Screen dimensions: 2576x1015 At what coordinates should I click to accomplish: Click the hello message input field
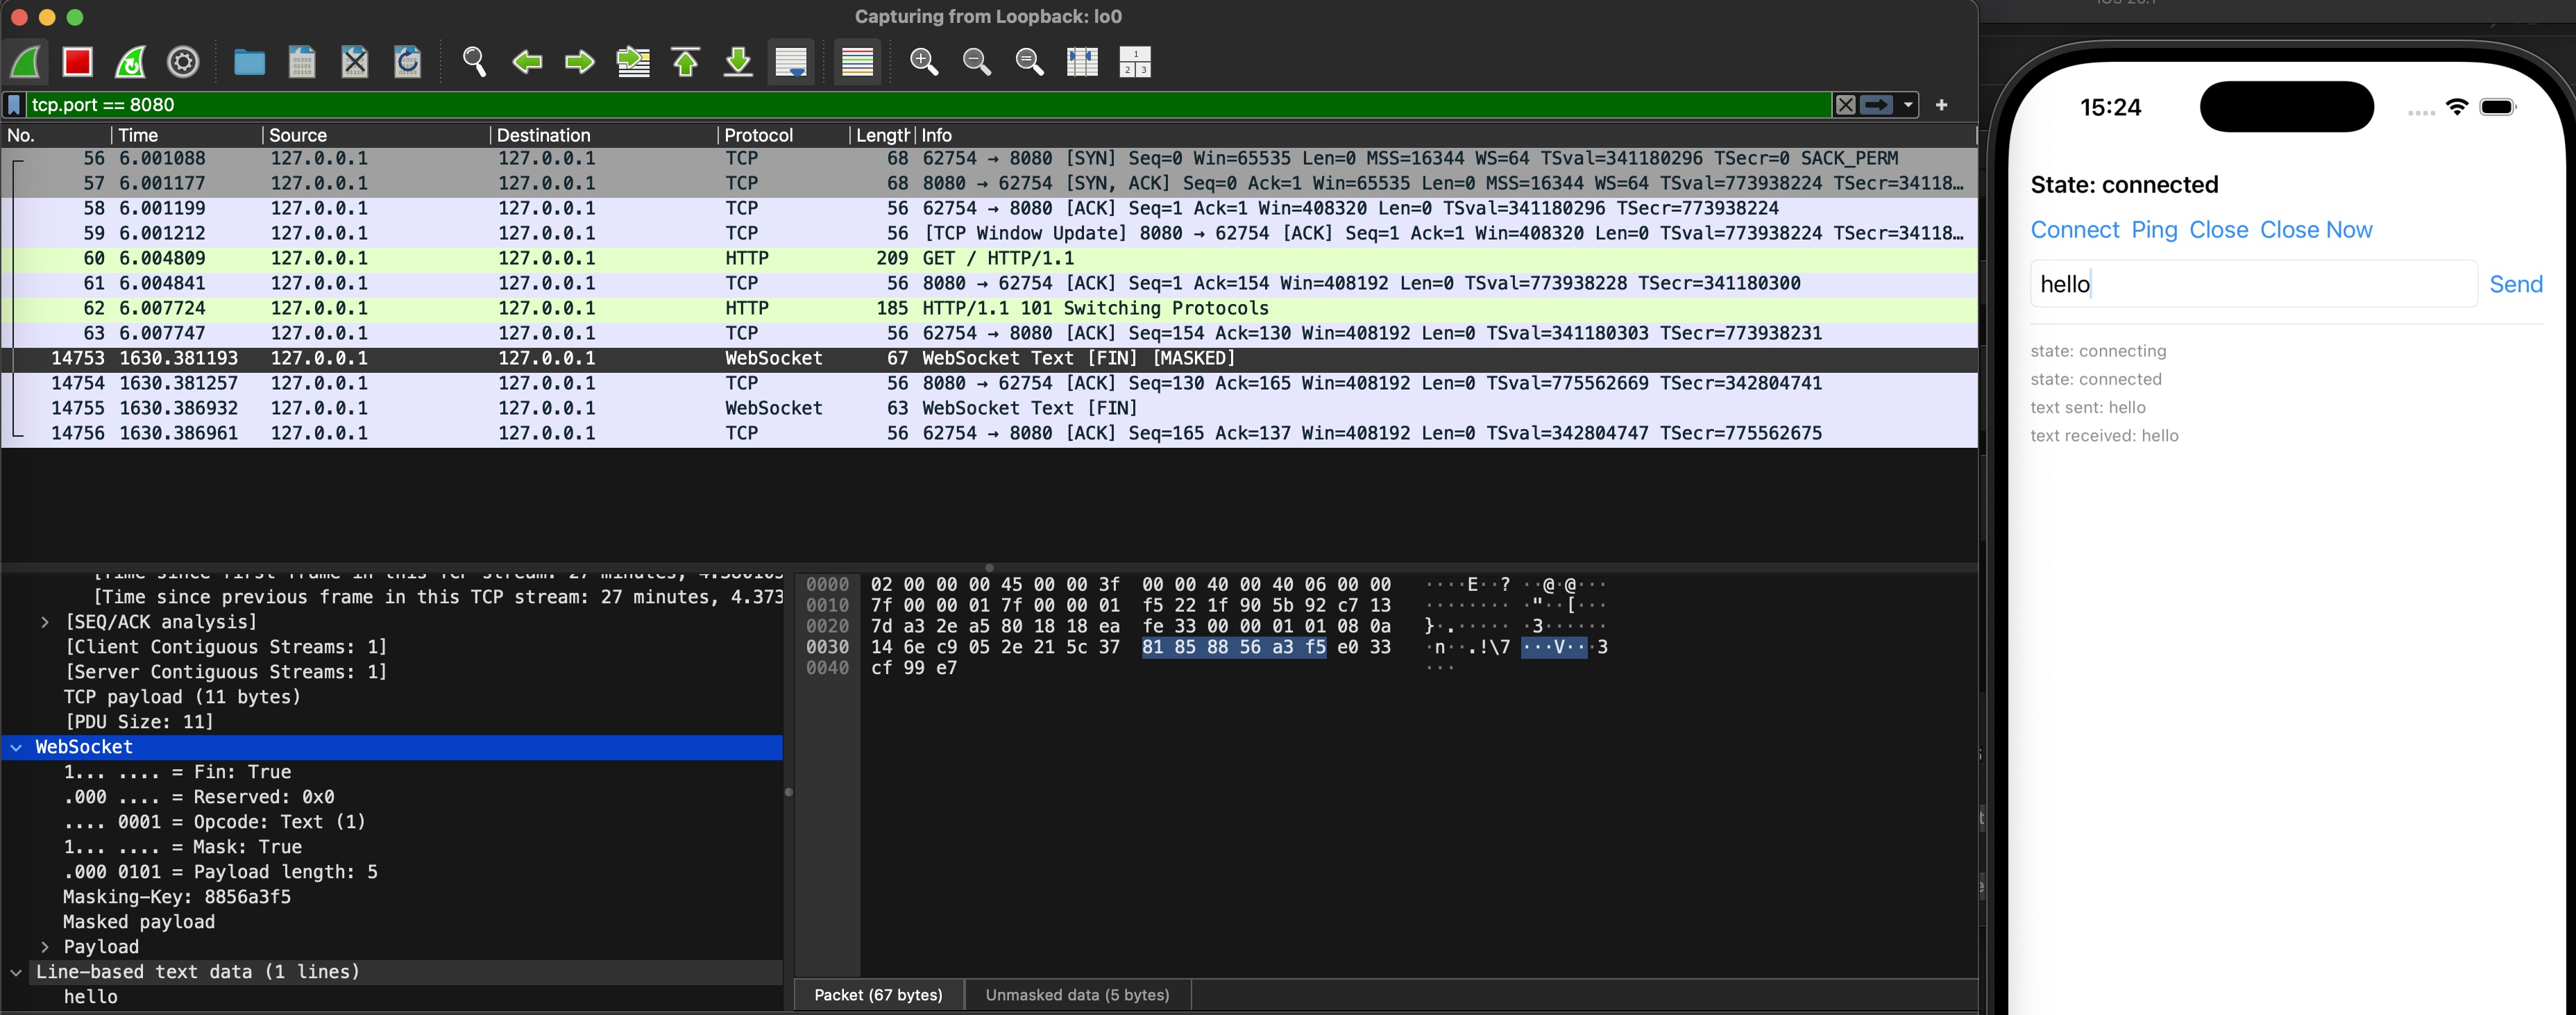point(2250,284)
